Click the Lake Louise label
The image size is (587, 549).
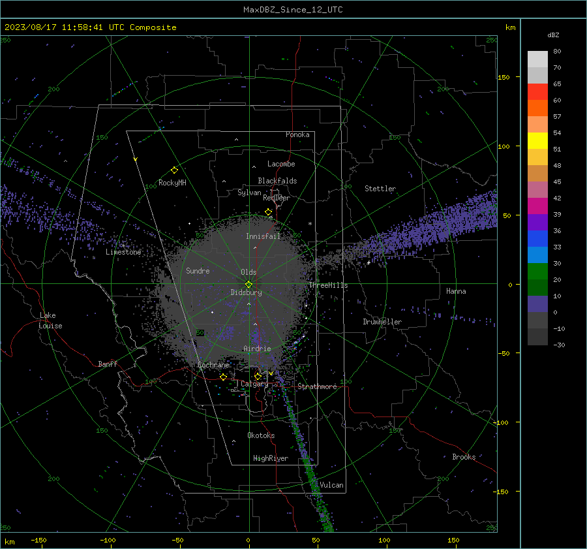coord(51,321)
